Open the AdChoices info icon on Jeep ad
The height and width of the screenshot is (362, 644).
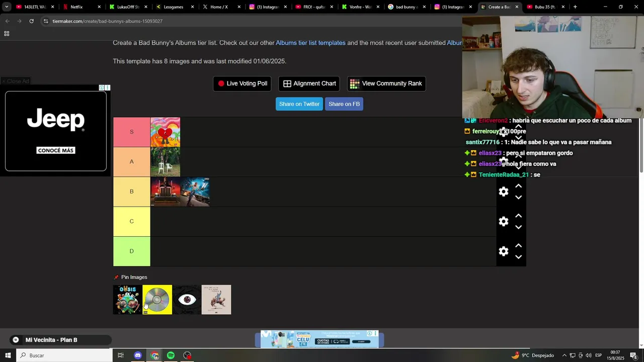102,87
